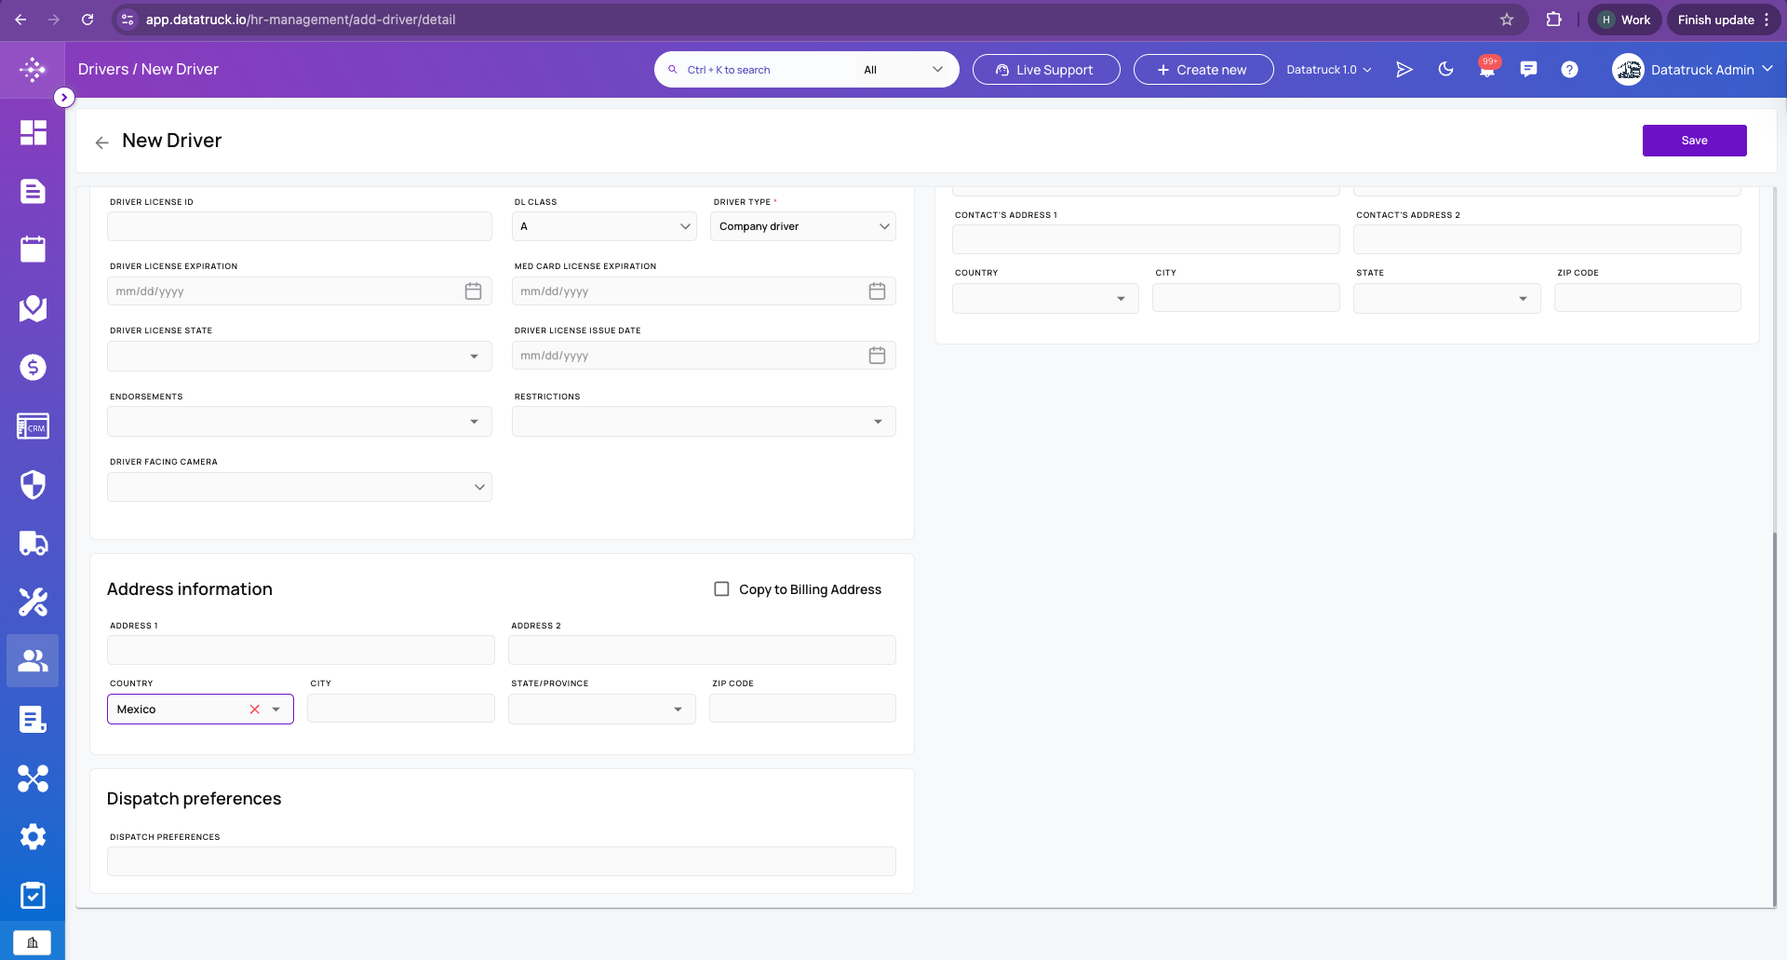Expand the DL Class dropdown

604,226
